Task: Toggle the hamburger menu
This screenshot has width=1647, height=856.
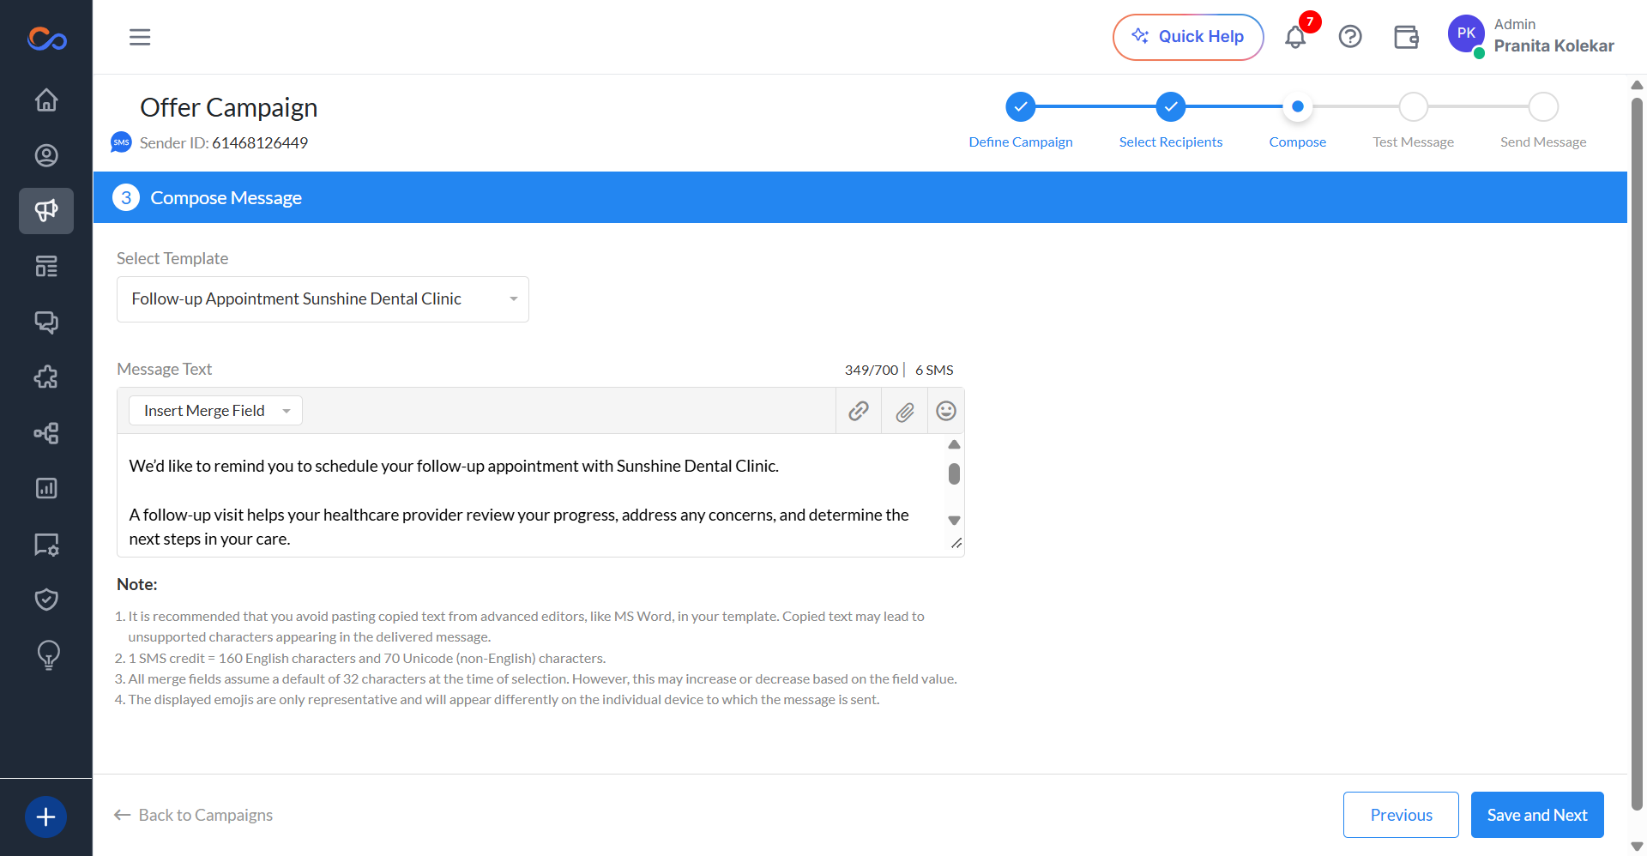Action: [140, 37]
